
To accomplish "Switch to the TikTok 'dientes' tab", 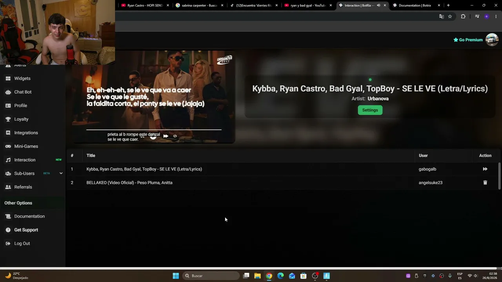I will [254, 5].
